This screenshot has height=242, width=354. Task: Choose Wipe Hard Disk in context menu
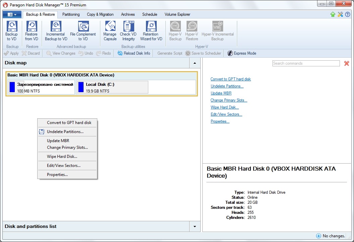click(x=62, y=157)
